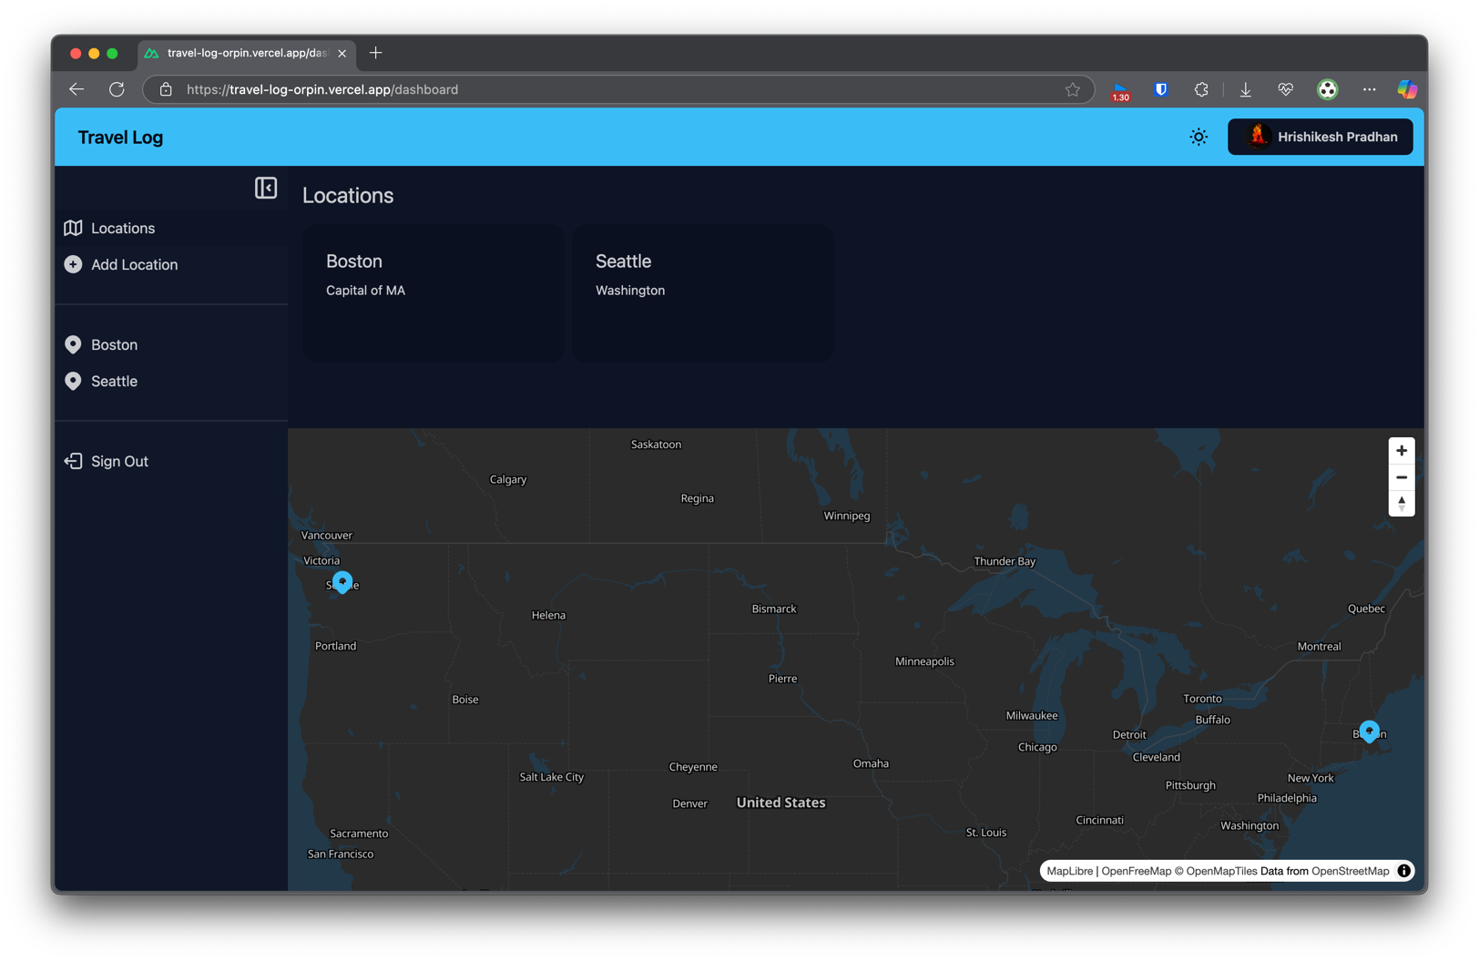Image resolution: width=1479 pixels, height=962 pixels.
Task: Toggle map attribution info icon
Action: 1403,871
